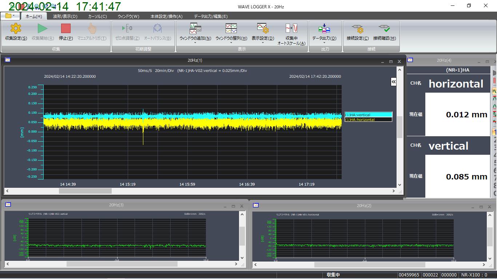Open 接続設定 connection settings

pyautogui.click(x=357, y=29)
